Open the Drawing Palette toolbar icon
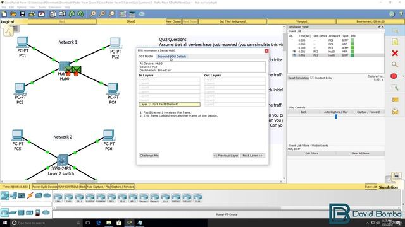 [x=123, y=14]
